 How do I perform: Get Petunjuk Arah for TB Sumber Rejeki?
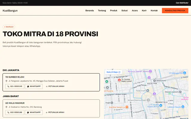(x=55, y=86)
